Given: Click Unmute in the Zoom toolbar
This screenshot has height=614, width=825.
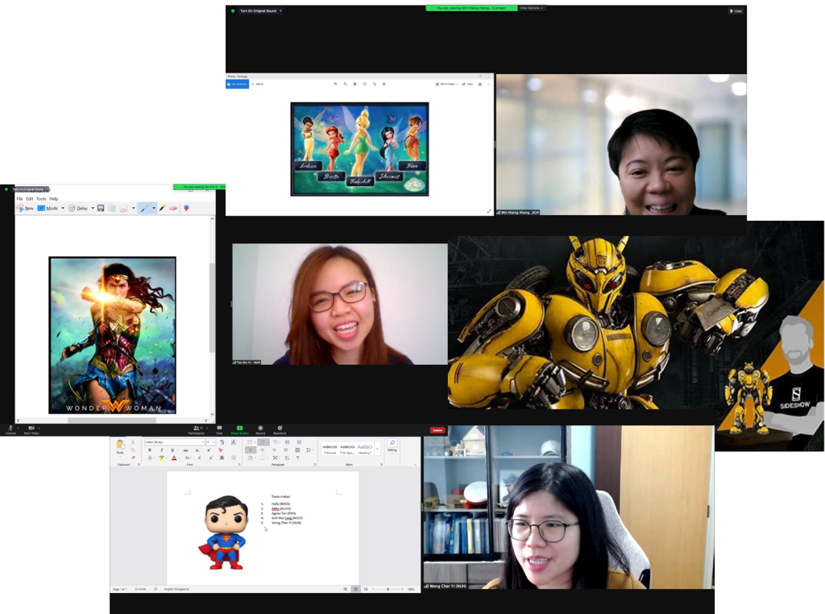Looking at the screenshot, I should tap(10, 429).
